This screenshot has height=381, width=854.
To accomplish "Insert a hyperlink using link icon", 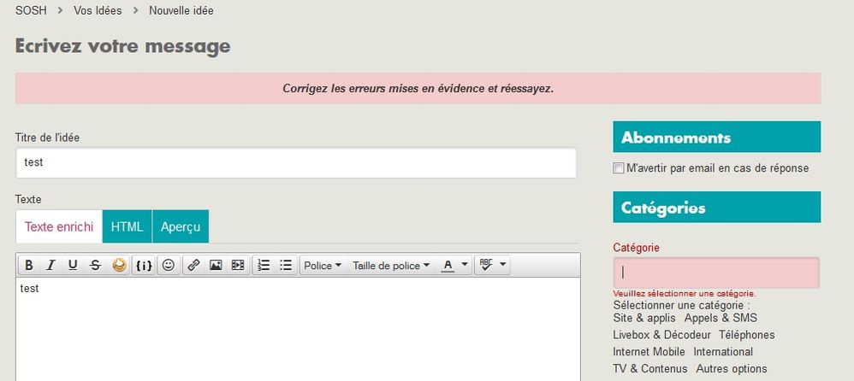I will [x=193, y=266].
